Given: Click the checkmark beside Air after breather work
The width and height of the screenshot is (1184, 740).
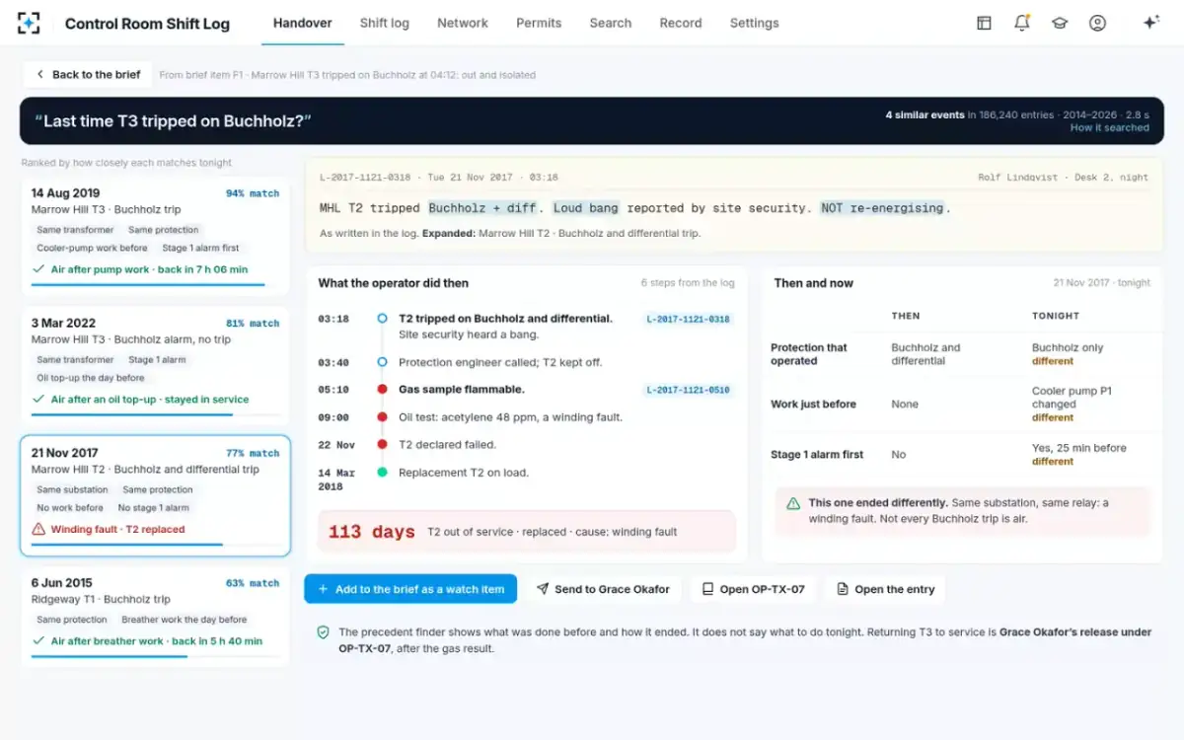Looking at the screenshot, I should pos(38,640).
